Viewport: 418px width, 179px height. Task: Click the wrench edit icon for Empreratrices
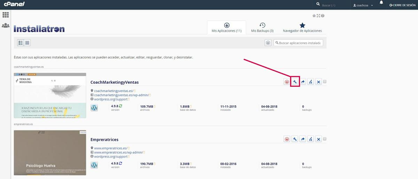[295, 139]
